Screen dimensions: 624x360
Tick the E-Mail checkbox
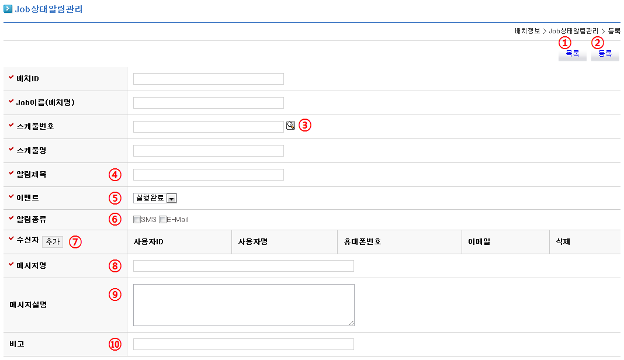162,220
